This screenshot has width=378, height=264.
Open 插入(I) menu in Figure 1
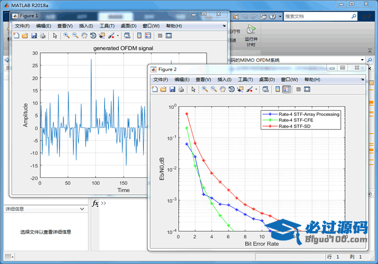pyautogui.click(x=86, y=26)
